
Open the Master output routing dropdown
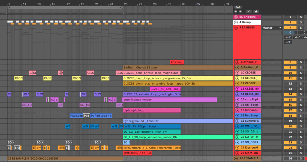pyautogui.click(x=272, y=28)
